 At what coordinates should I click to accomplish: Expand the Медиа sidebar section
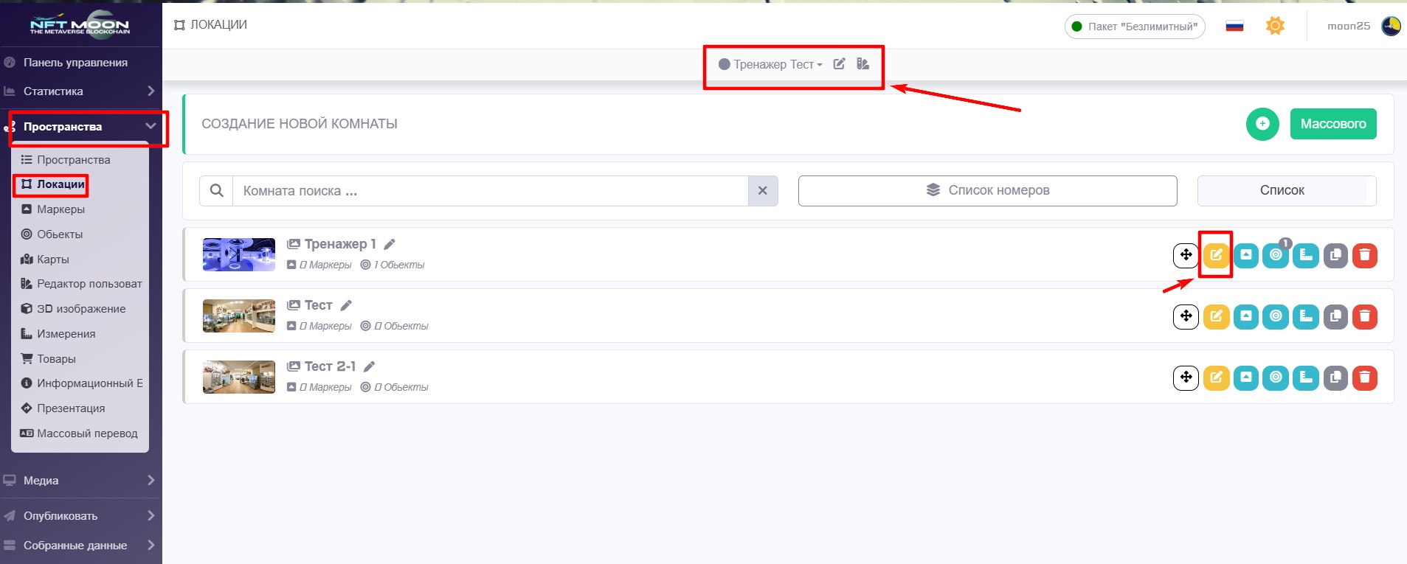[81, 481]
